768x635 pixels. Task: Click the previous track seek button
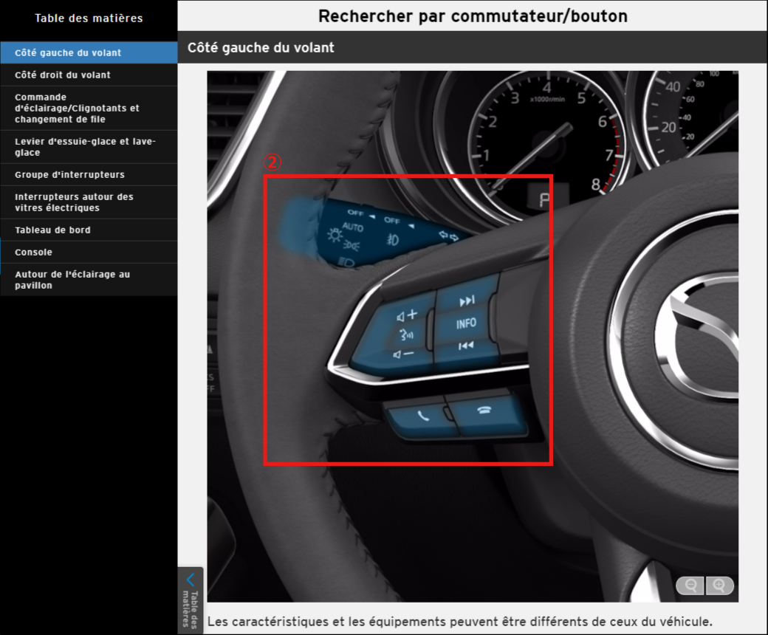tap(465, 346)
